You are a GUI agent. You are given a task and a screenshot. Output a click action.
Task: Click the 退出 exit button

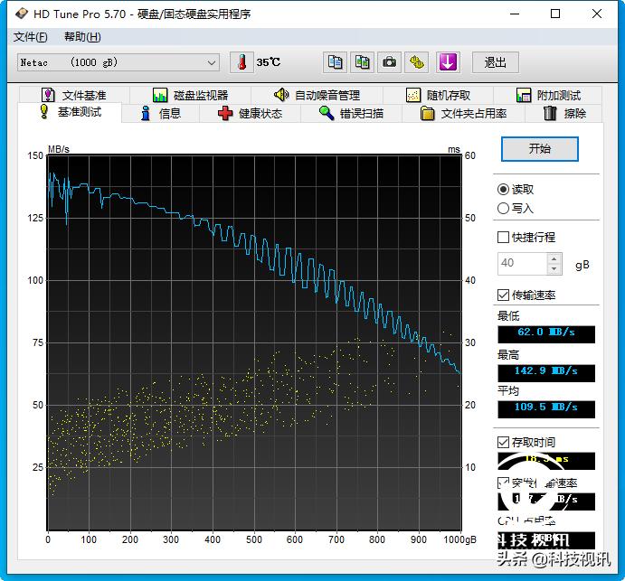click(495, 62)
